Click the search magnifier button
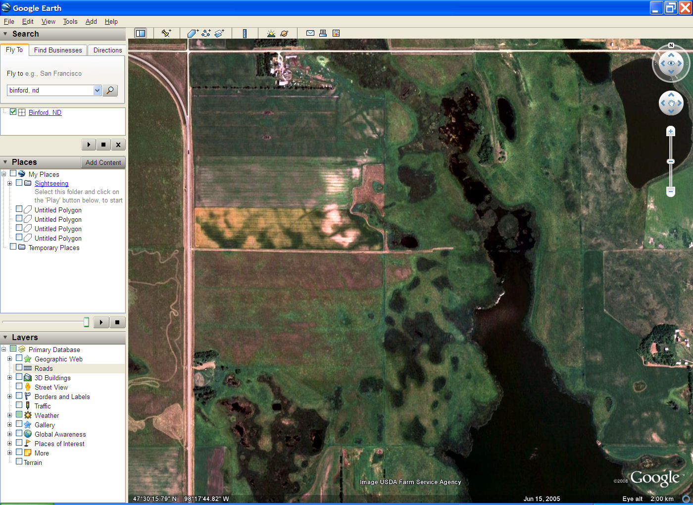Image resolution: width=693 pixels, height=505 pixels. pos(110,90)
